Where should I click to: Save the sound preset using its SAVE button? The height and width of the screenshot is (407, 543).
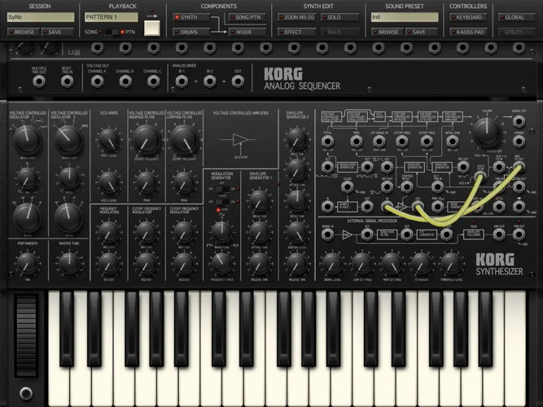click(422, 32)
